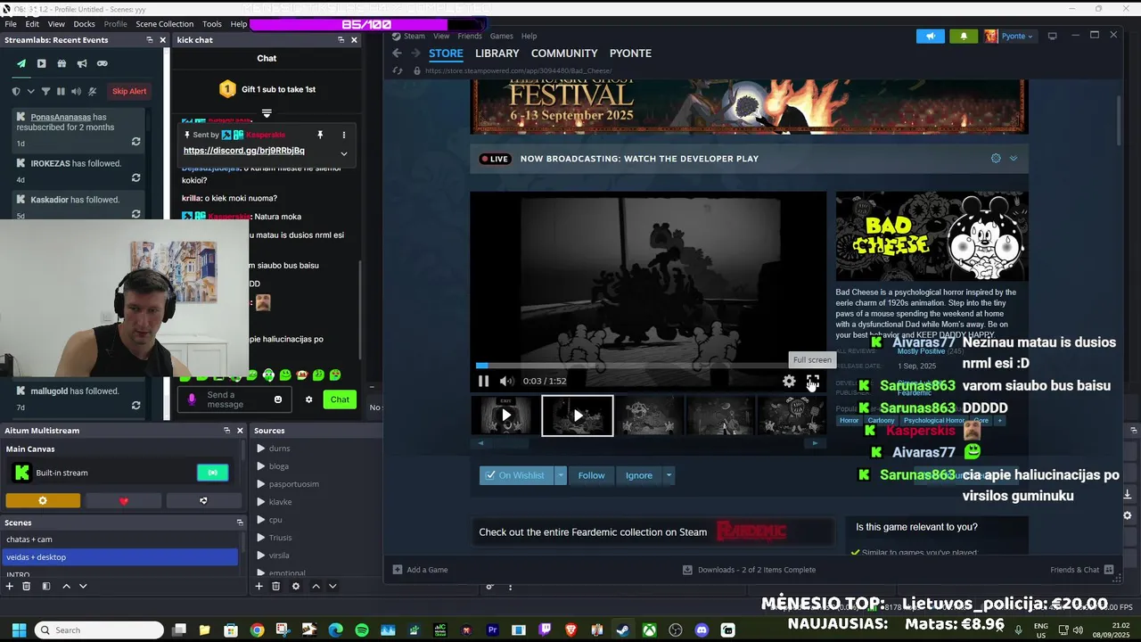Click the Follow button on Steam page
The height and width of the screenshot is (642, 1141).
point(591,475)
